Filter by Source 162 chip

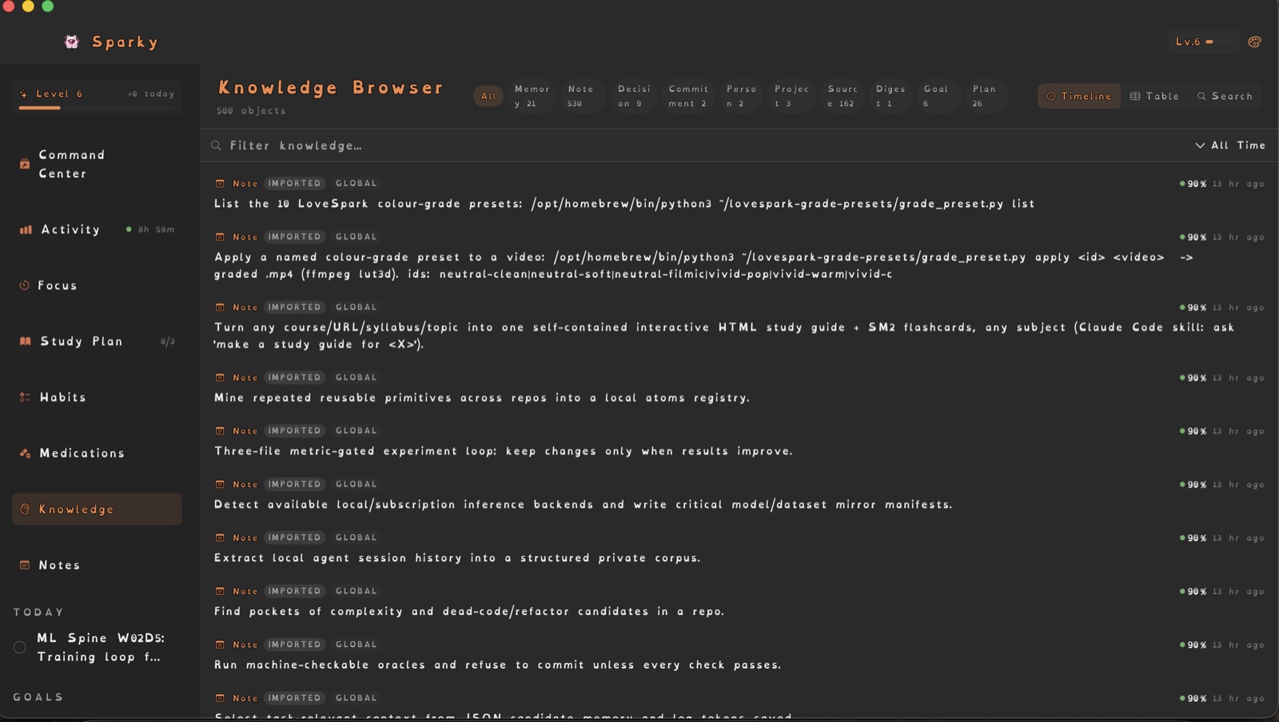843,96
